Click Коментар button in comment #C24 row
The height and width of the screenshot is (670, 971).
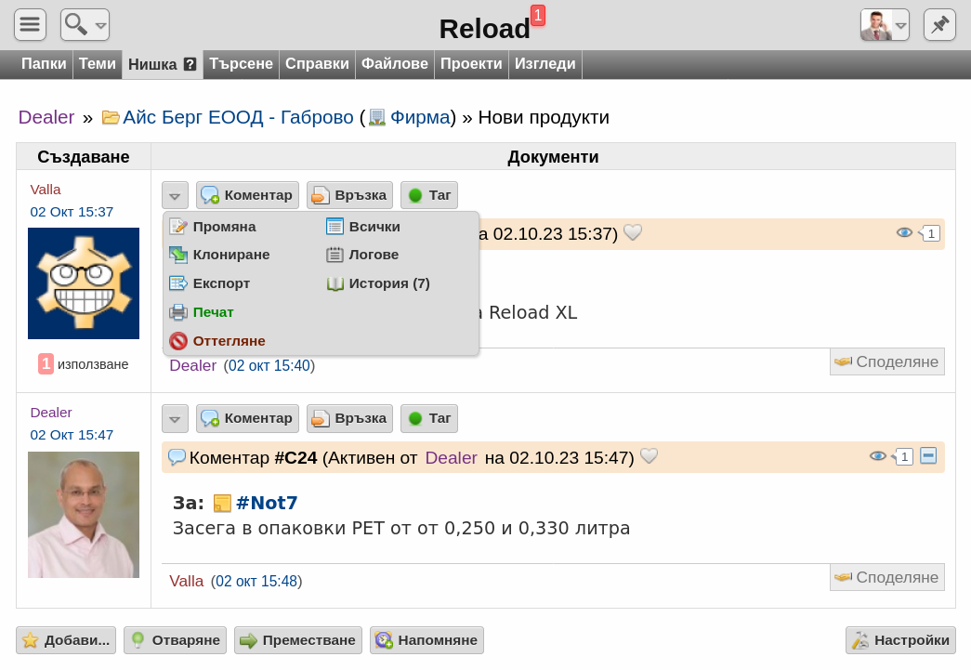pos(248,418)
